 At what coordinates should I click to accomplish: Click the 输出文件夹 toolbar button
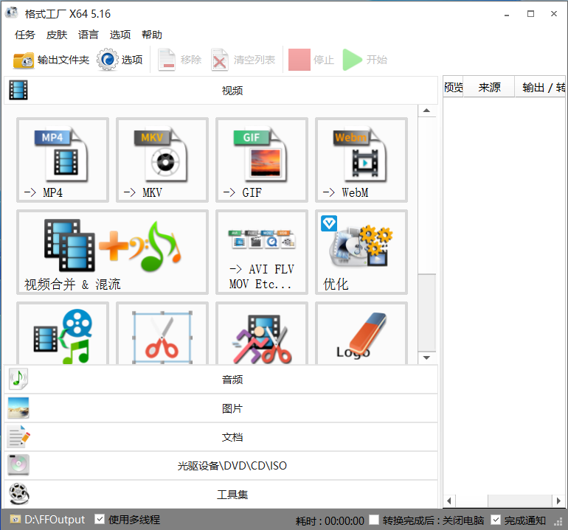pyautogui.click(x=51, y=60)
